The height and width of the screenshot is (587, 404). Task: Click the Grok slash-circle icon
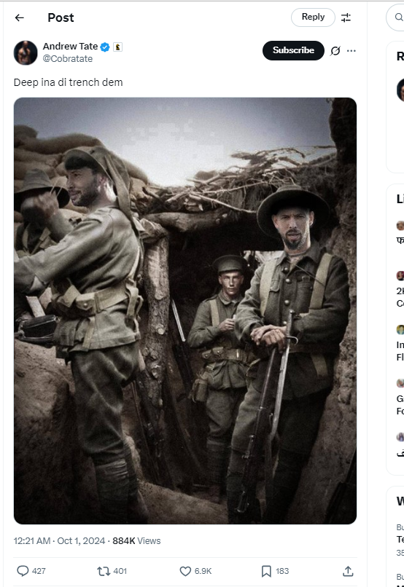(335, 50)
